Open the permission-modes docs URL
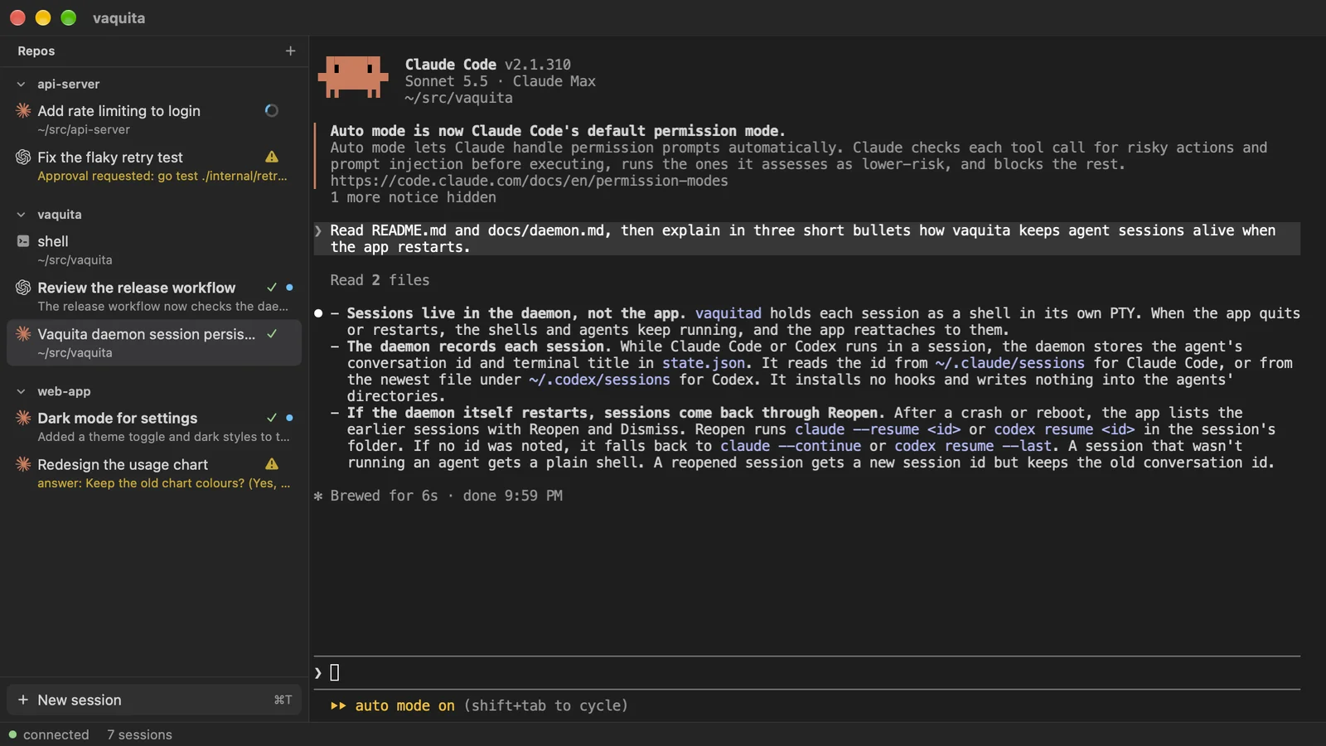Image resolution: width=1326 pixels, height=746 pixels. coord(529,181)
